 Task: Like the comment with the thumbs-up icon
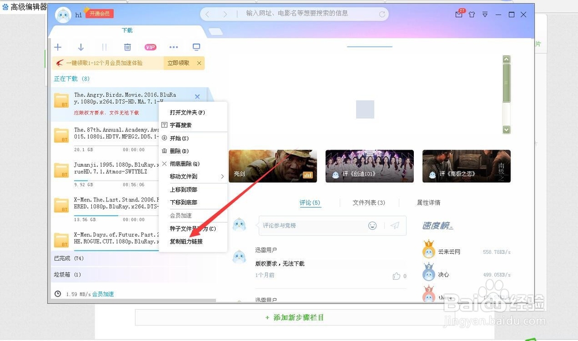pos(397,276)
